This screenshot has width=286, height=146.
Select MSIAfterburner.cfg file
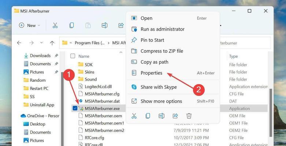click(x=102, y=94)
